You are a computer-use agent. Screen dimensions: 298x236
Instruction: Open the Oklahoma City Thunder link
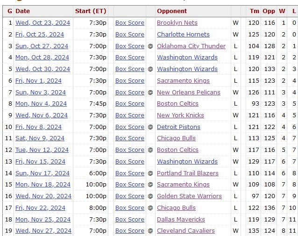coord(191,46)
